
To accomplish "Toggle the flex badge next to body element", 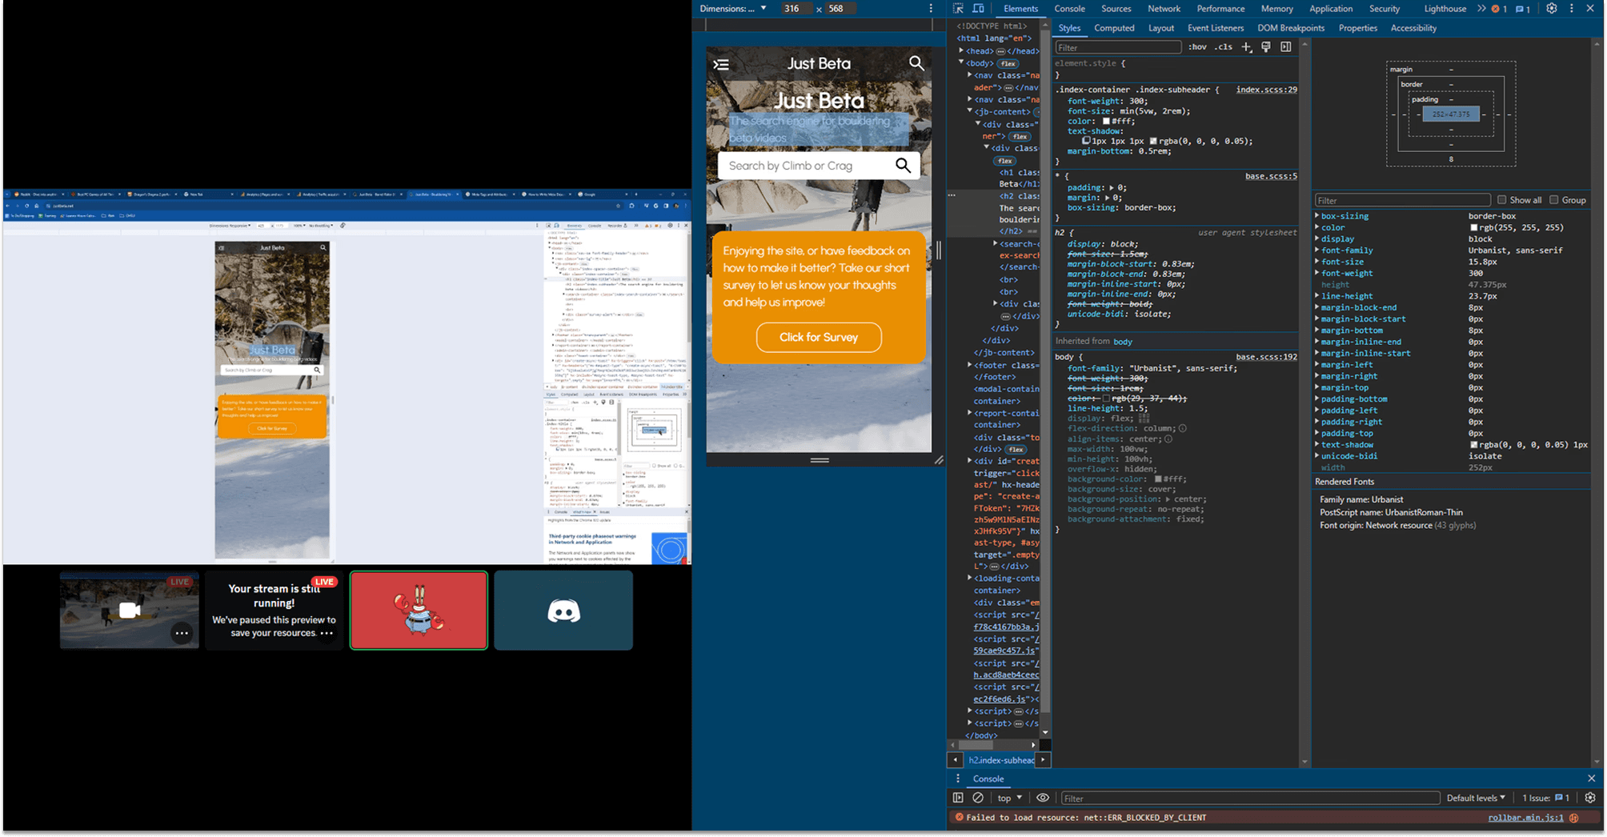I will point(1008,63).
